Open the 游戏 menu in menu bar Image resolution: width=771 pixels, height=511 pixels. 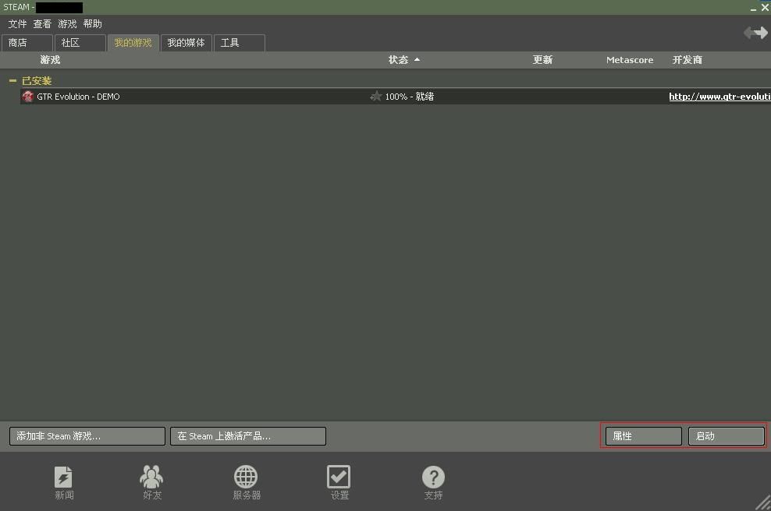pos(67,24)
